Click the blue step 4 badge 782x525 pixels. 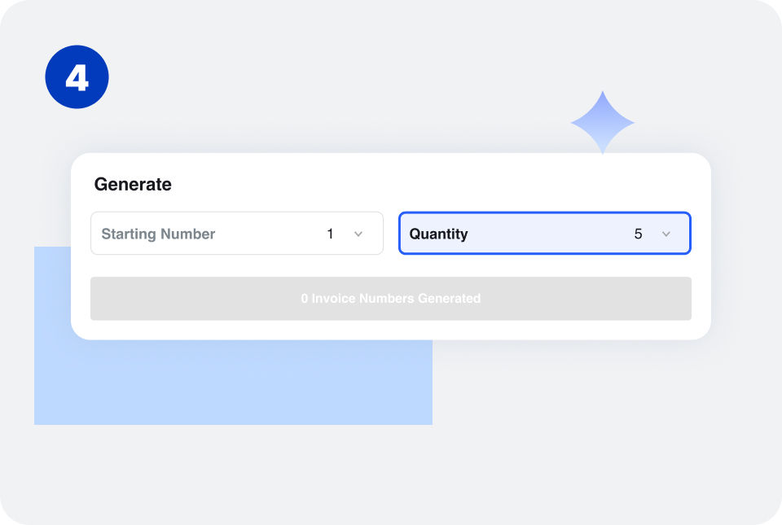point(77,77)
